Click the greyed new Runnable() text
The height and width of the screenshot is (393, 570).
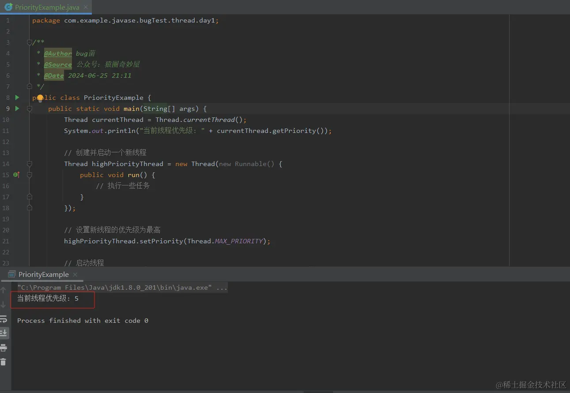tap(247, 164)
